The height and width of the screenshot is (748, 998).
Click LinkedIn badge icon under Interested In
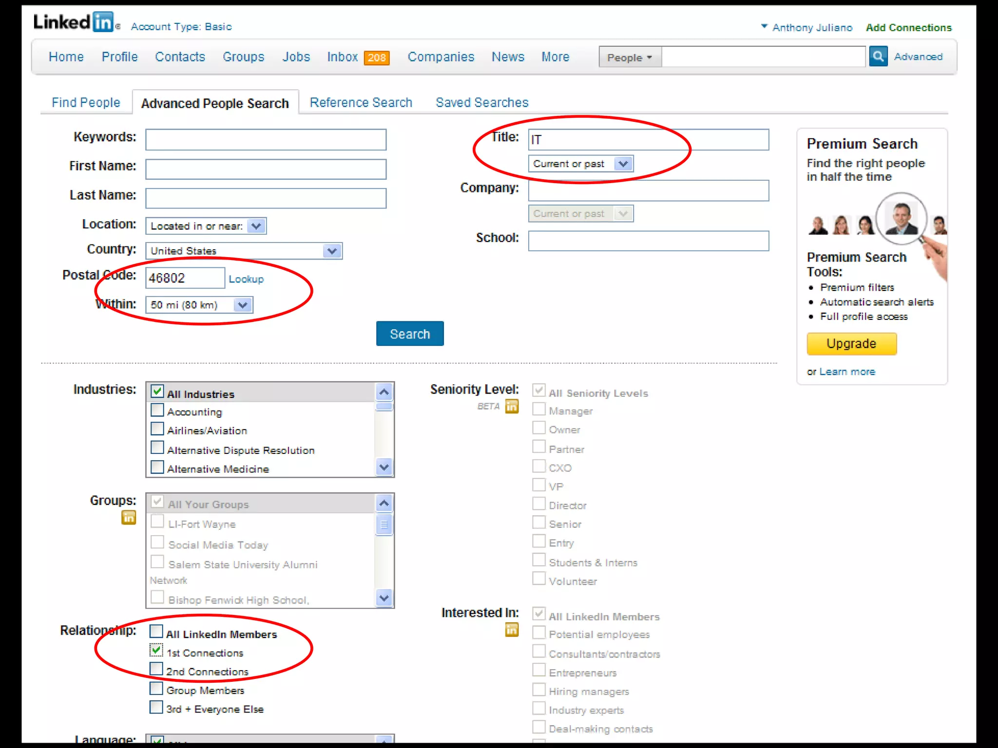512,630
